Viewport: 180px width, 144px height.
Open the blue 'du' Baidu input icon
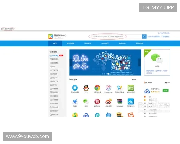click(x=131, y=102)
